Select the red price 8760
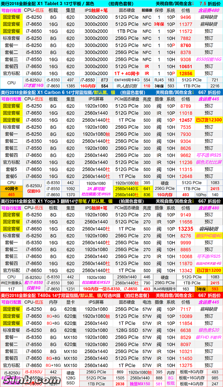223x387 pixels. (x=186, y=45)
